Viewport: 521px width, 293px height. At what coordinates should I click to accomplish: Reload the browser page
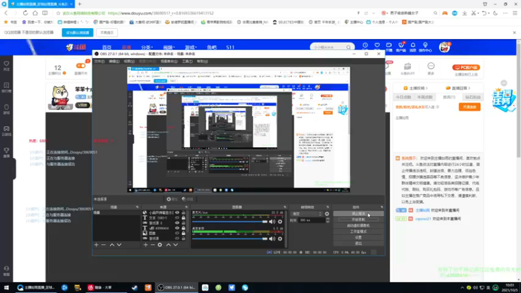pos(25,13)
